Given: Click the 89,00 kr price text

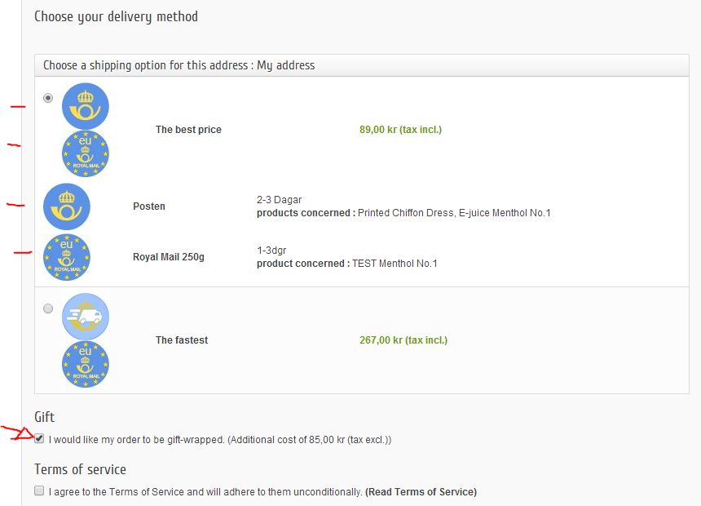Looking at the screenshot, I should click(x=400, y=130).
